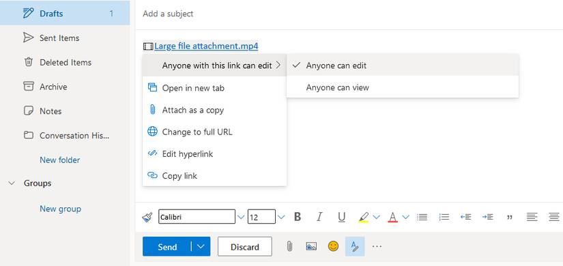The image size is (563, 266).
Task: Open the emoji smiley picker
Action: (333, 246)
